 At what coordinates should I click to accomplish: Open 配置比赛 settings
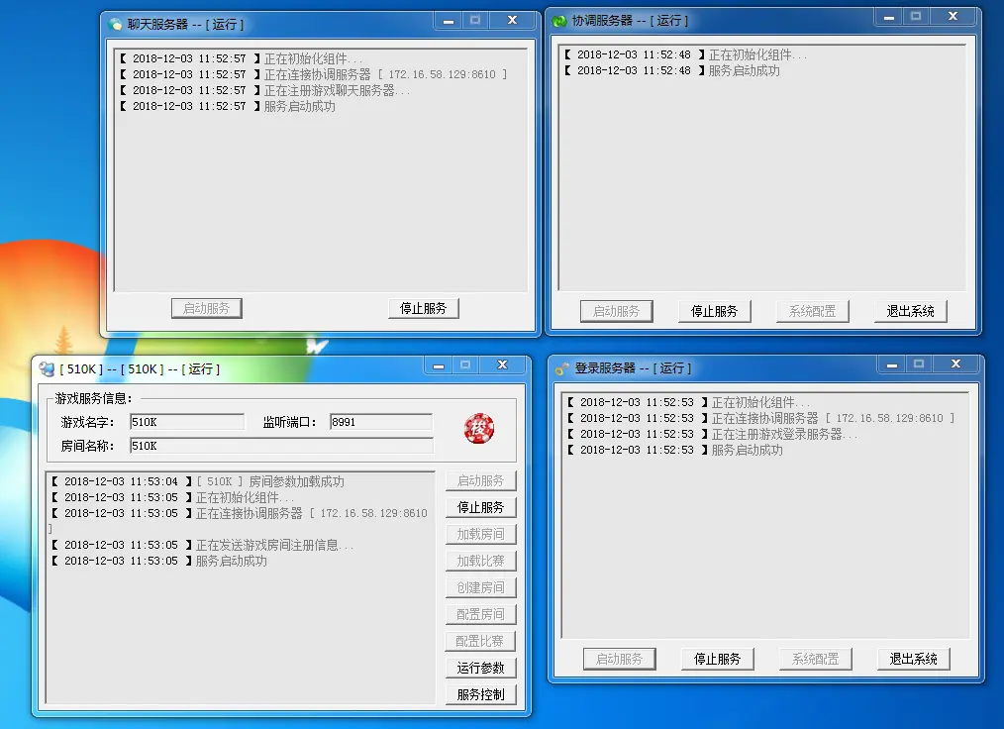point(481,641)
